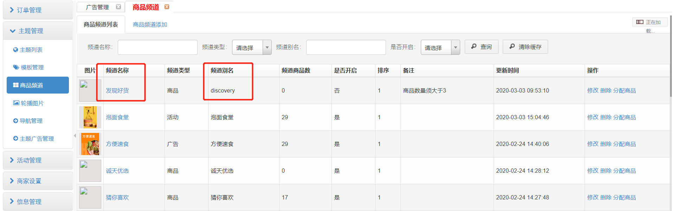The height and width of the screenshot is (211, 675).
Task: Open the 发现好货 channel link
Action: coord(117,91)
